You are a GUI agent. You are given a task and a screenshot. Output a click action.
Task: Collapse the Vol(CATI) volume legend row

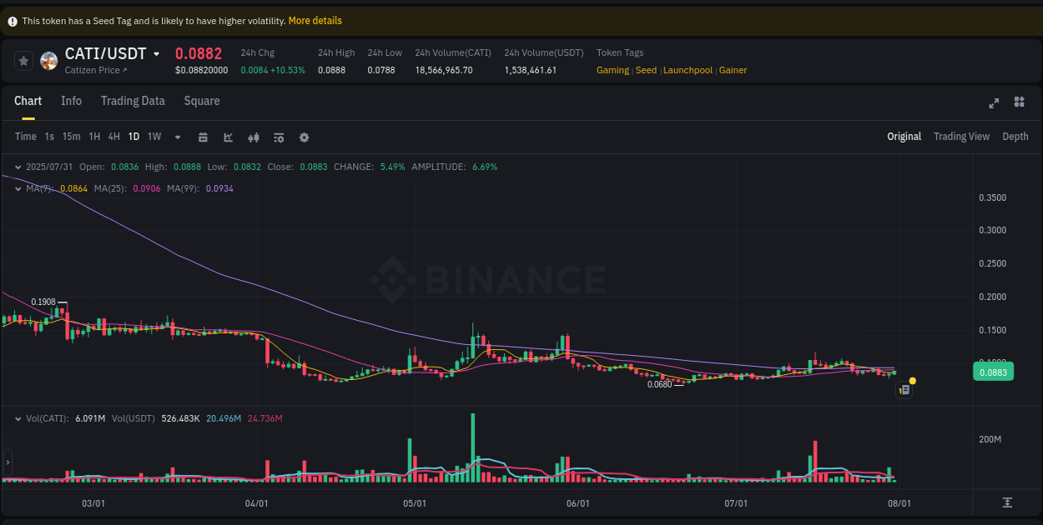18,418
